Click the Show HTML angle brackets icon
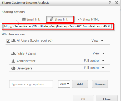Screen dimensions: 121x101 pyautogui.click(x=80, y=19)
